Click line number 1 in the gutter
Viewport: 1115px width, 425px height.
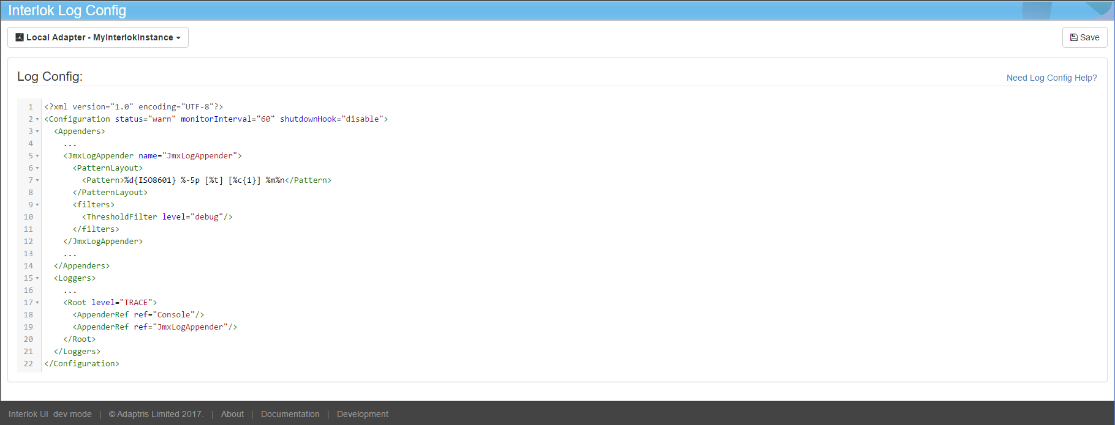[31, 106]
